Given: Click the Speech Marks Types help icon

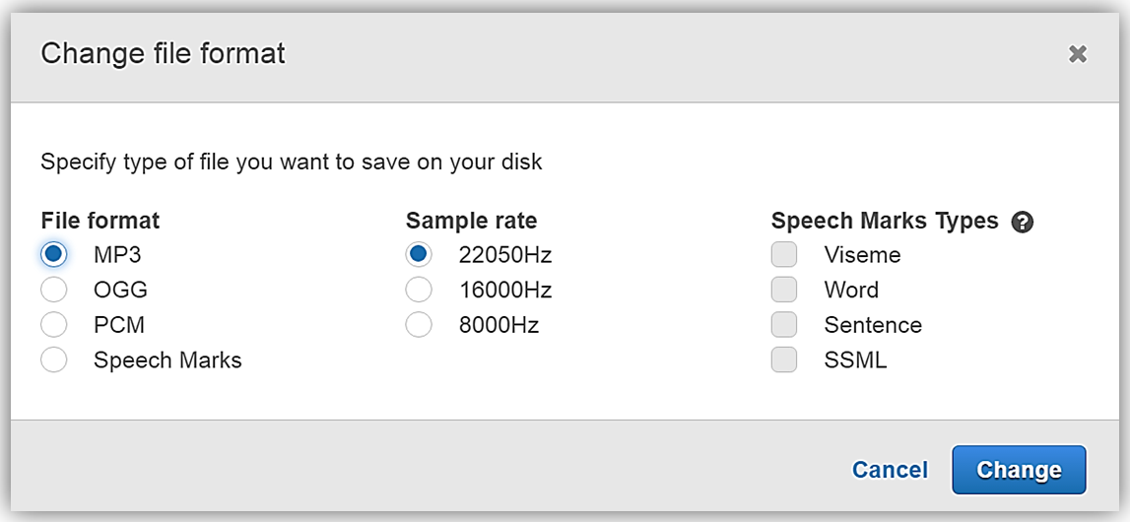Looking at the screenshot, I should pyautogui.click(x=1023, y=222).
